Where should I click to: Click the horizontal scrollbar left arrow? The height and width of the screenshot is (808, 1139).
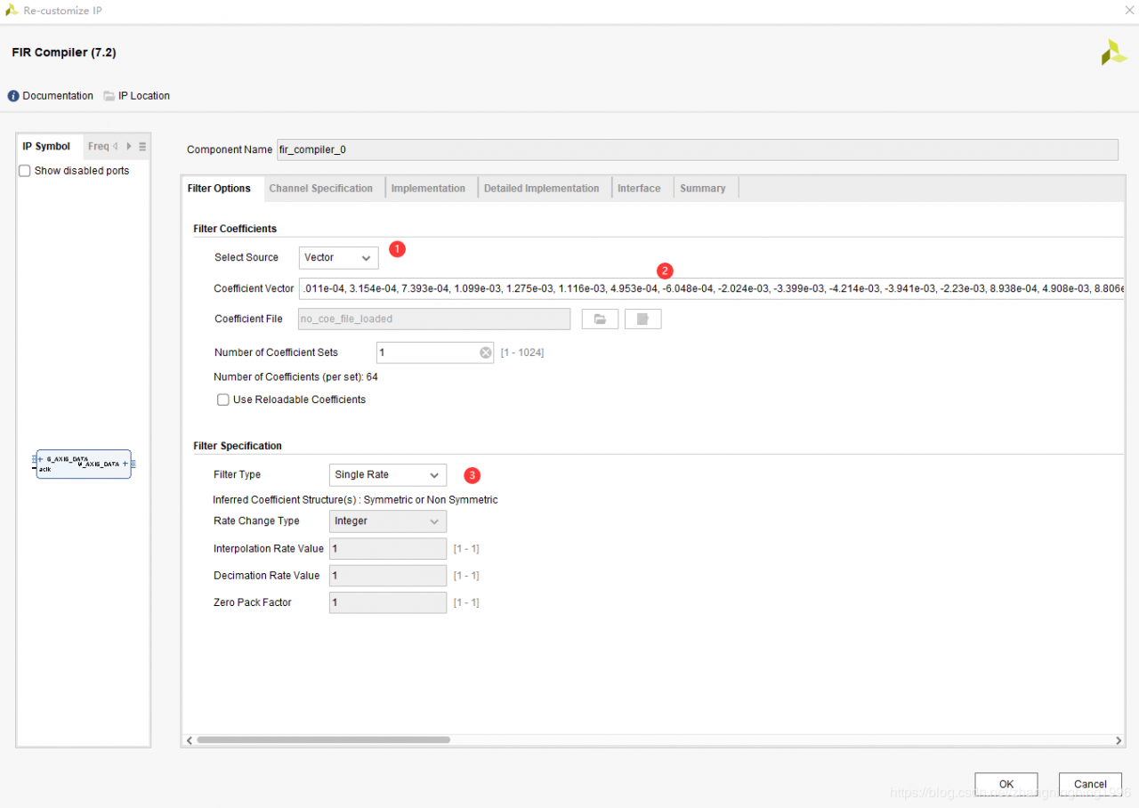coord(189,740)
